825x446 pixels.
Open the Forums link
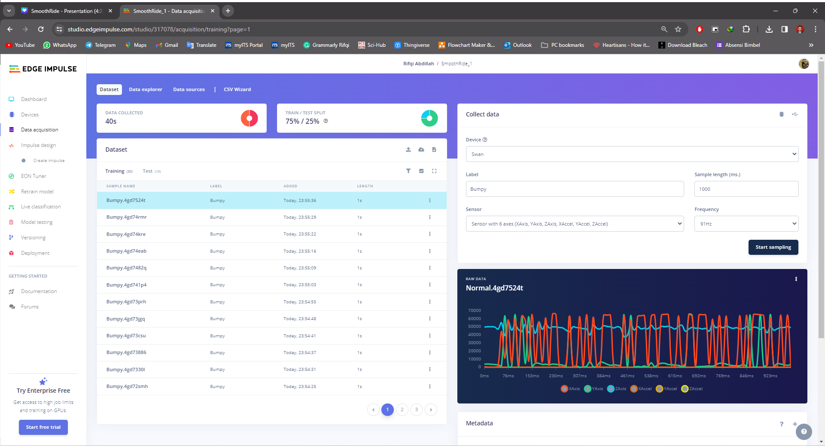(30, 307)
